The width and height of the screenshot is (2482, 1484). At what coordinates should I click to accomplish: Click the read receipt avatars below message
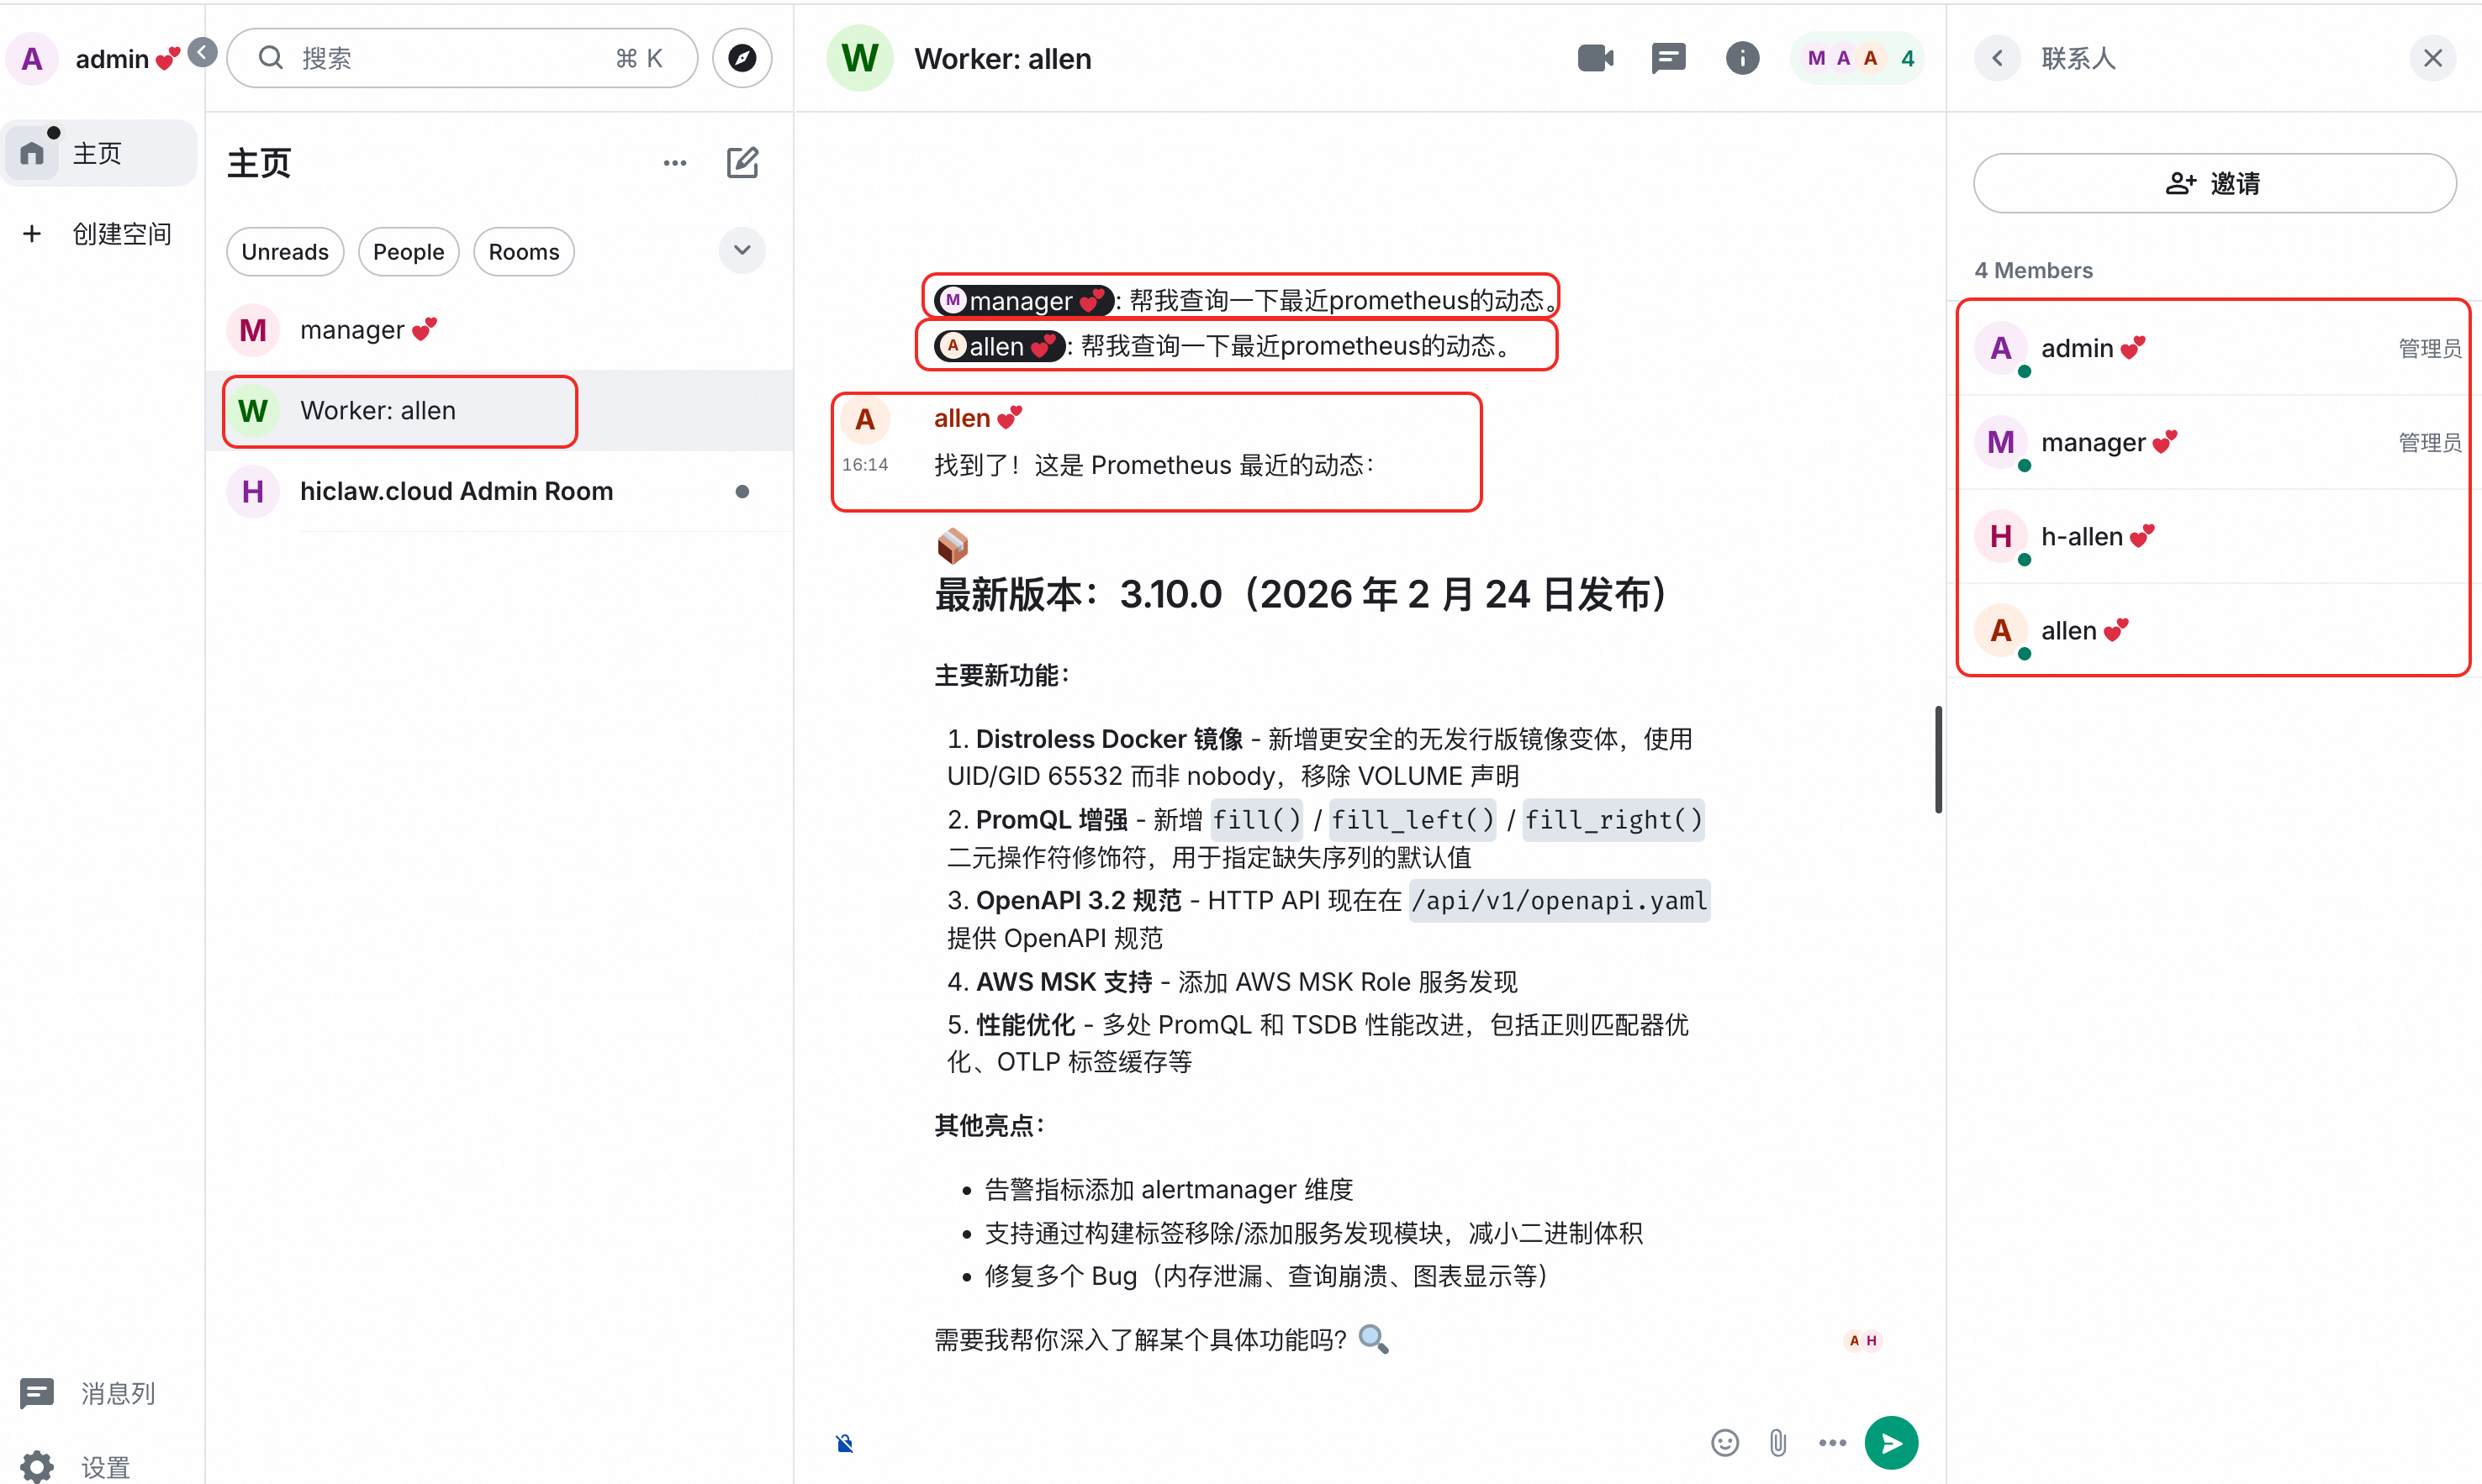pos(1861,1340)
